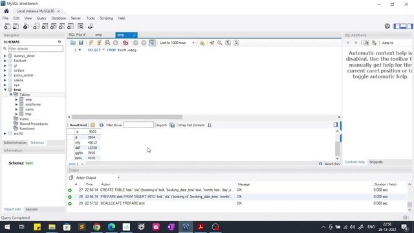Screen dimensions: 414x233
Task: Open the Scripting menu
Action: tap(106, 18)
